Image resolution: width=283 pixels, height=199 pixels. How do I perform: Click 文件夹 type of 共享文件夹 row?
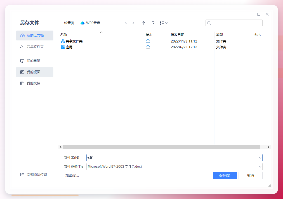pyautogui.click(x=221, y=41)
